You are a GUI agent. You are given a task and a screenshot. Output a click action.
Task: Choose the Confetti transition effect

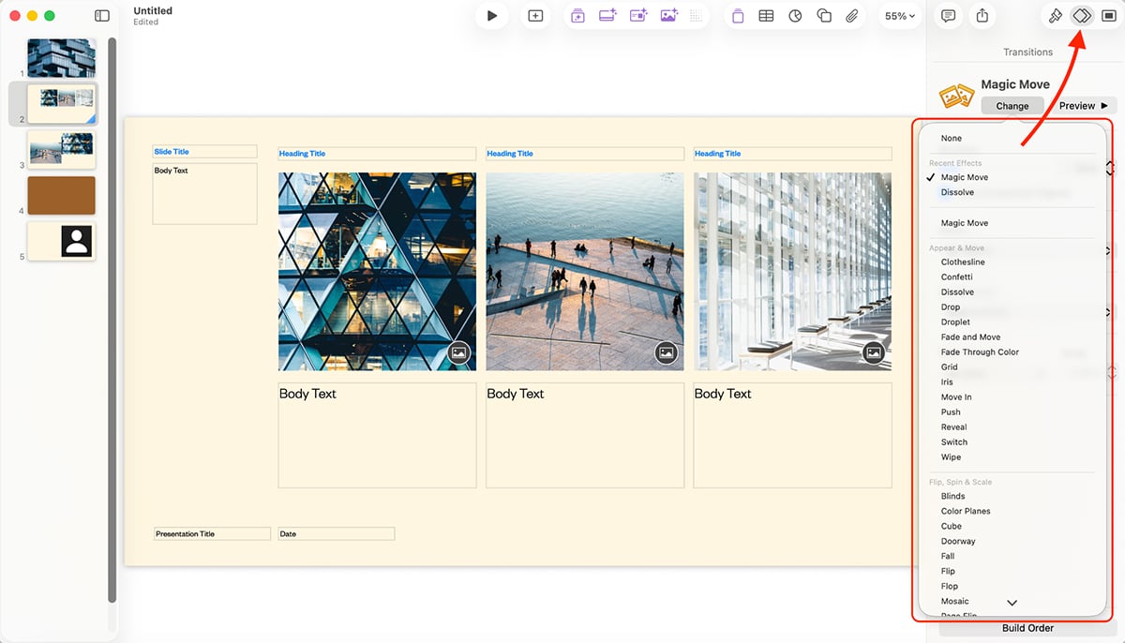tap(957, 277)
